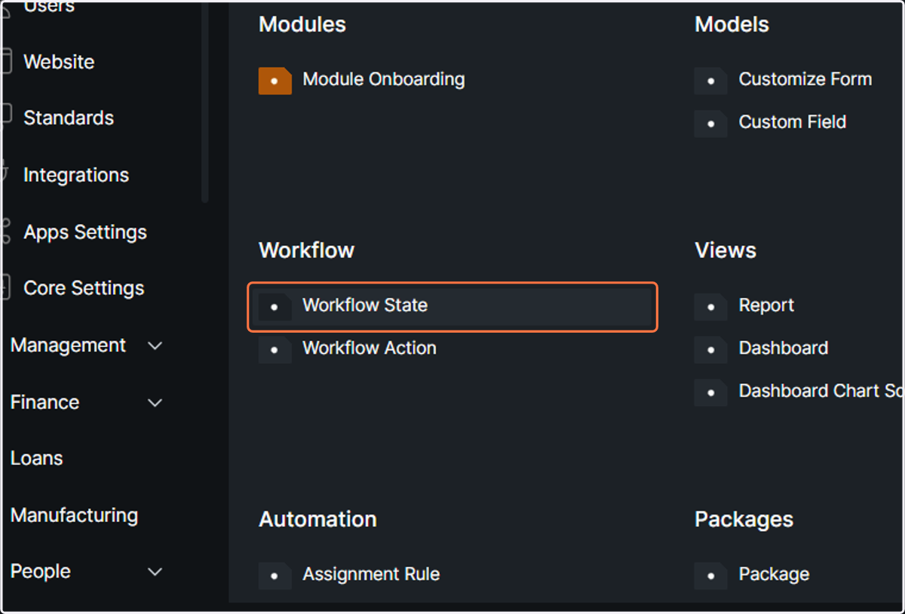This screenshot has height=614, width=905.
Task: Click the People section label
Action: tap(41, 572)
